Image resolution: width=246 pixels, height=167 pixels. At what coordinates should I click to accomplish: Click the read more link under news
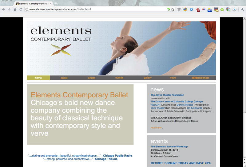157,128
